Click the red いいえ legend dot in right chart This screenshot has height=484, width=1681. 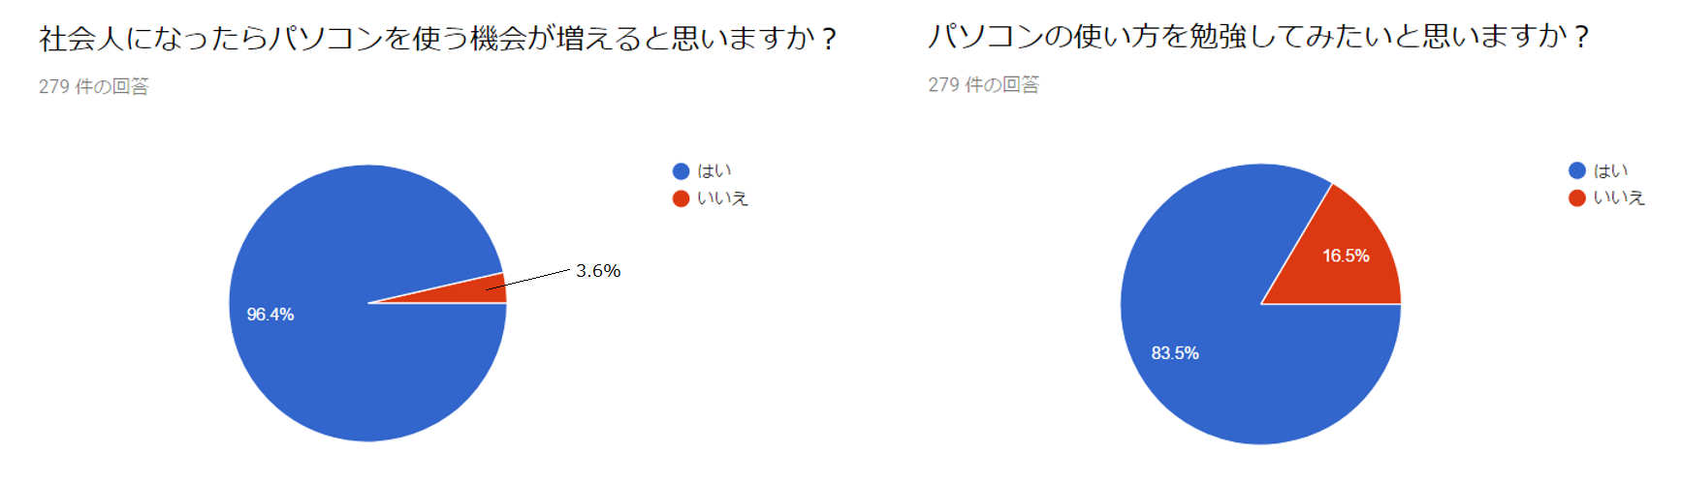[1577, 197]
